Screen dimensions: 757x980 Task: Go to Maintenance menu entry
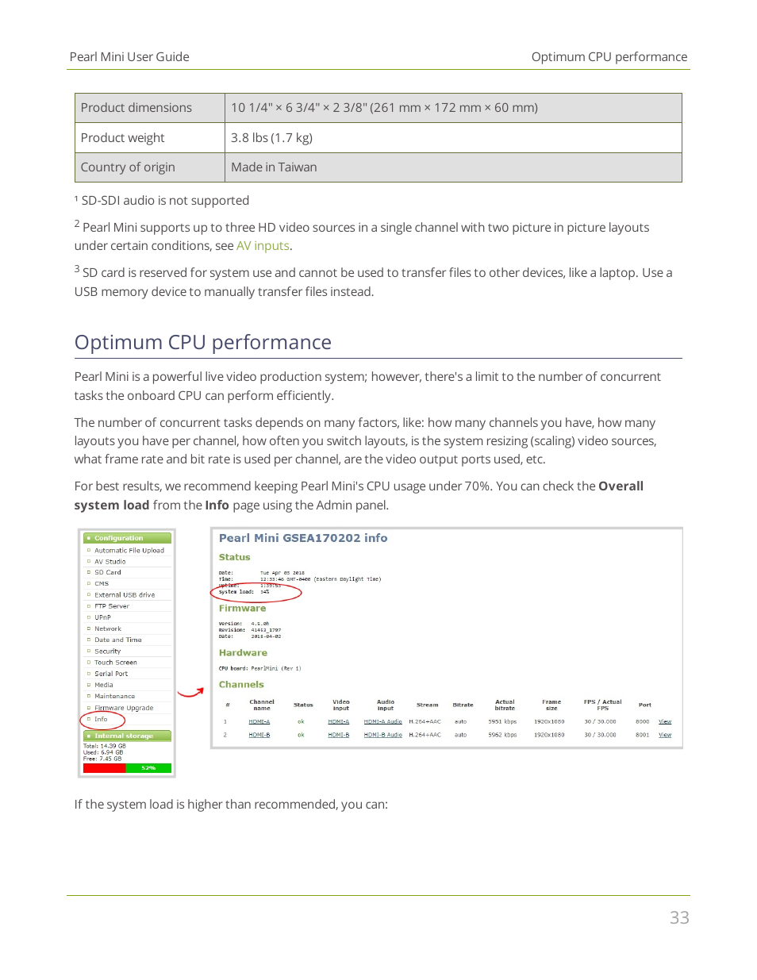[115, 696]
